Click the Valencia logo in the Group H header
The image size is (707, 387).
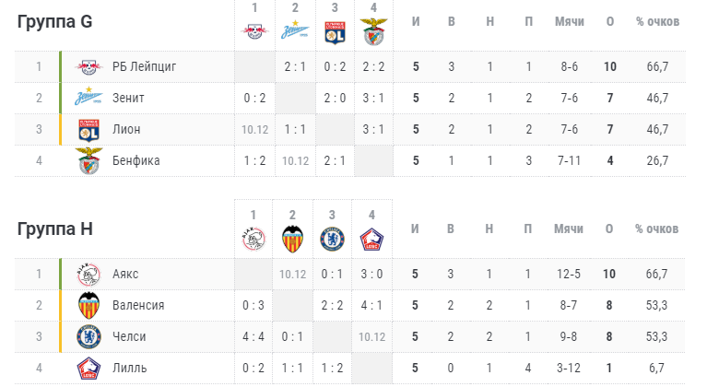point(292,239)
